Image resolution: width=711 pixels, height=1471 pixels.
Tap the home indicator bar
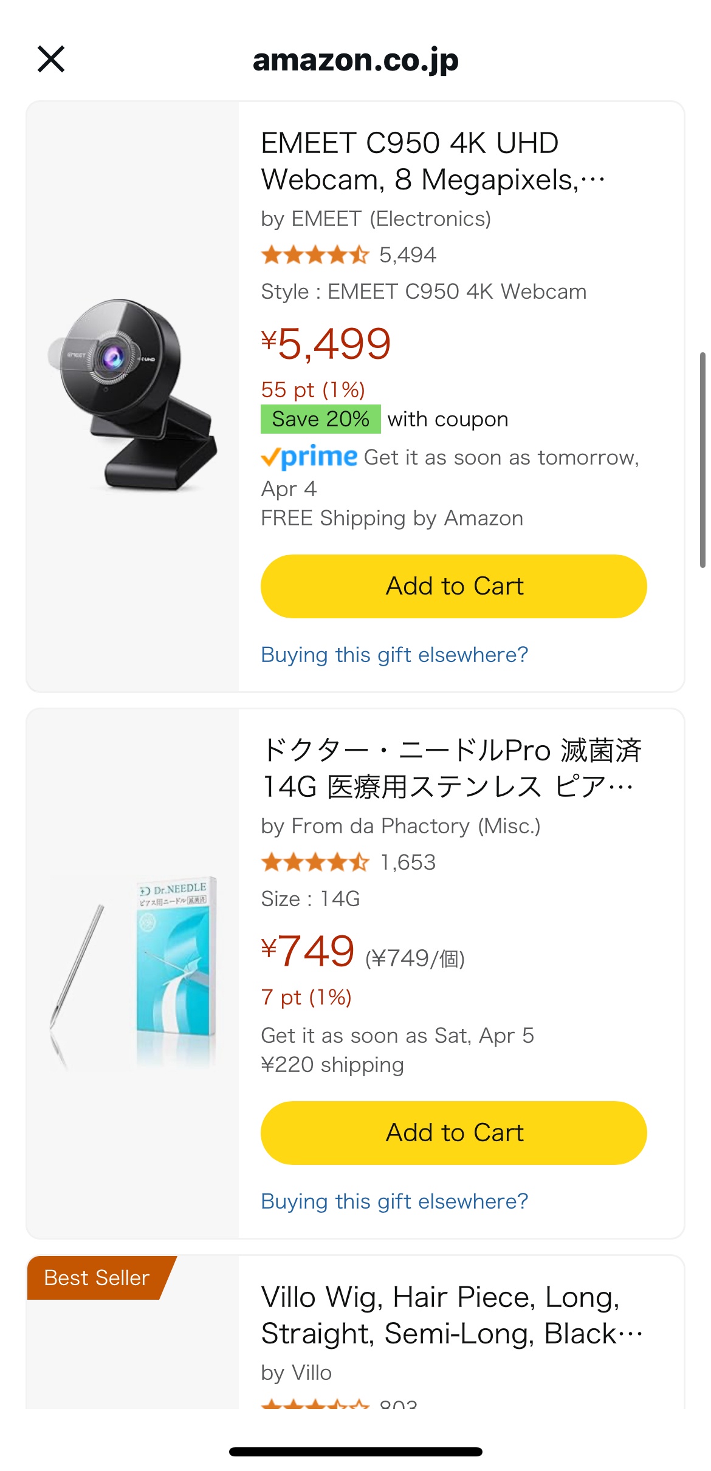[x=355, y=1452]
